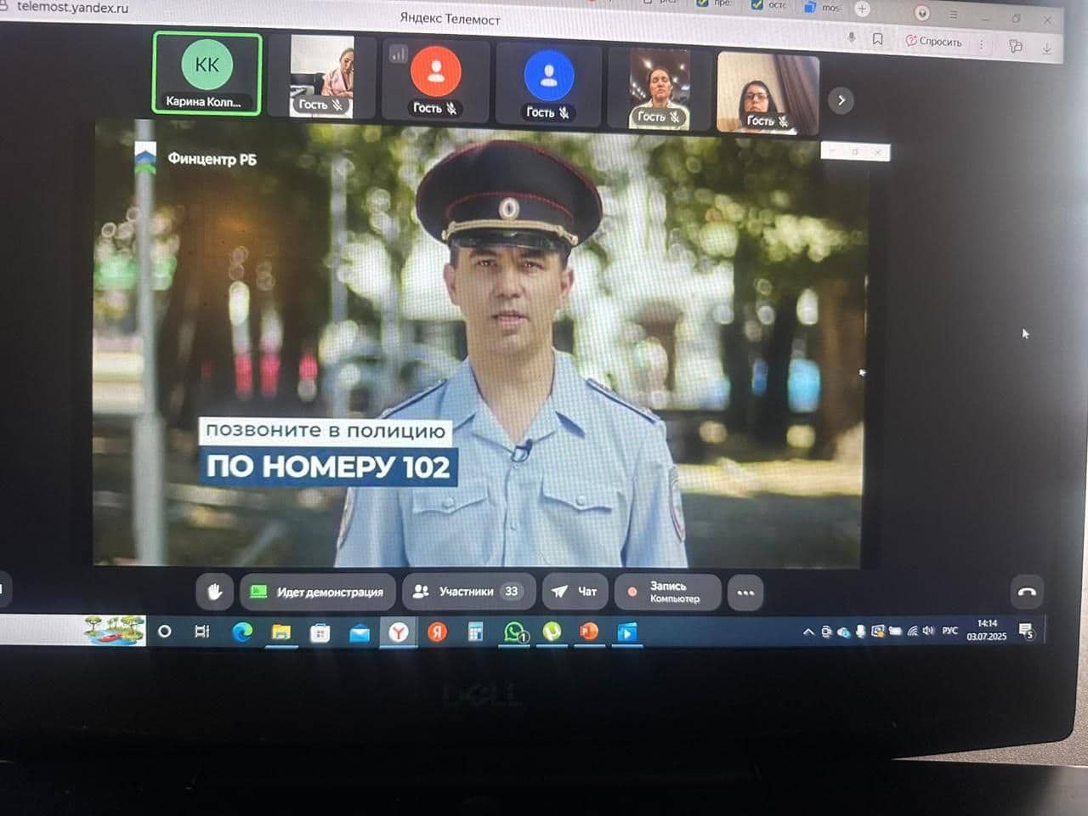
Task: Open the Чат panel
Action: click(x=574, y=592)
